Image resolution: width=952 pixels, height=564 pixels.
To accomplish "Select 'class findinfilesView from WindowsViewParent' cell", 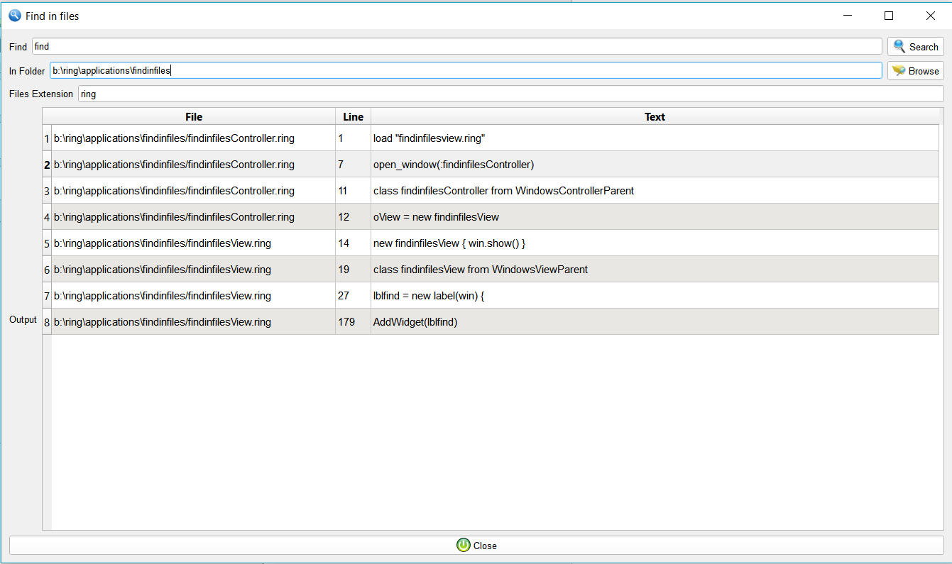I will [655, 270].
